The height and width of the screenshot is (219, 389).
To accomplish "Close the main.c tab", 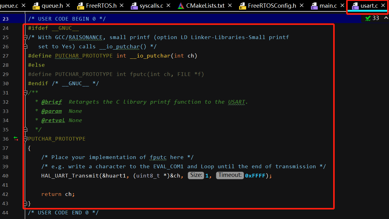I will (x=342, y=5).
